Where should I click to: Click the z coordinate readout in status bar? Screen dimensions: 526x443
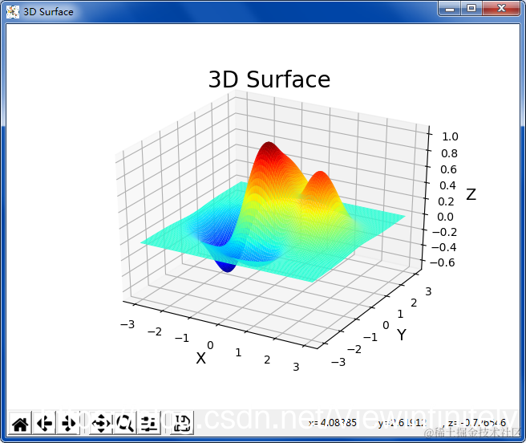(476, 422)
